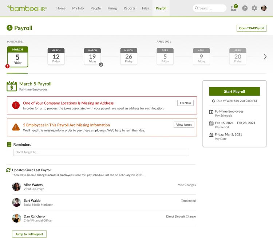Click Dan Ranchero's profile photo
The image size is (273, 242).
[x=16, y=218]
